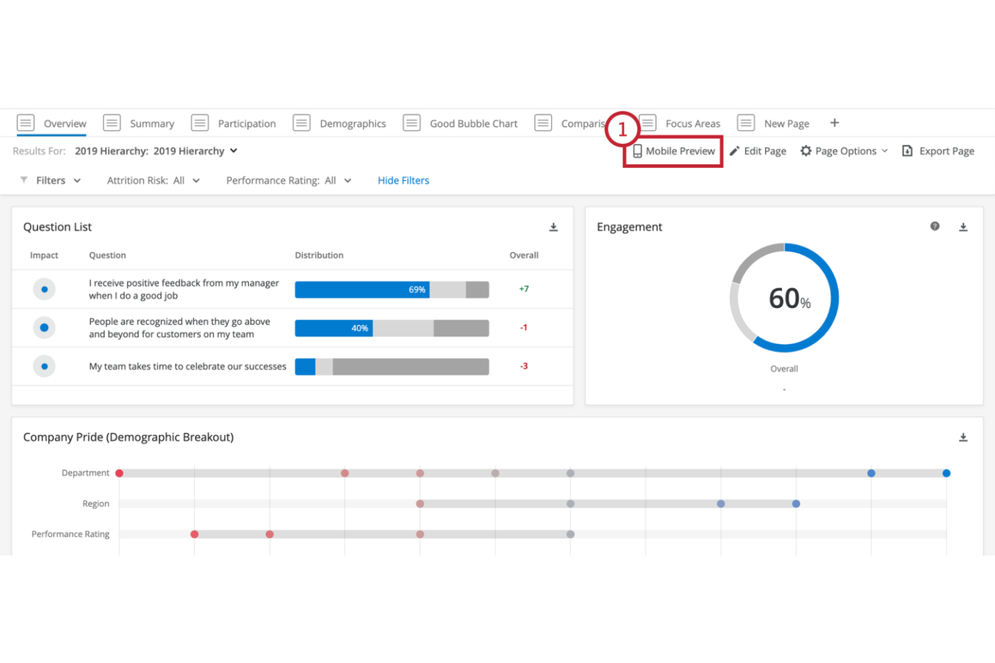Click Edit Page with pencil icon

click(758, 151)
